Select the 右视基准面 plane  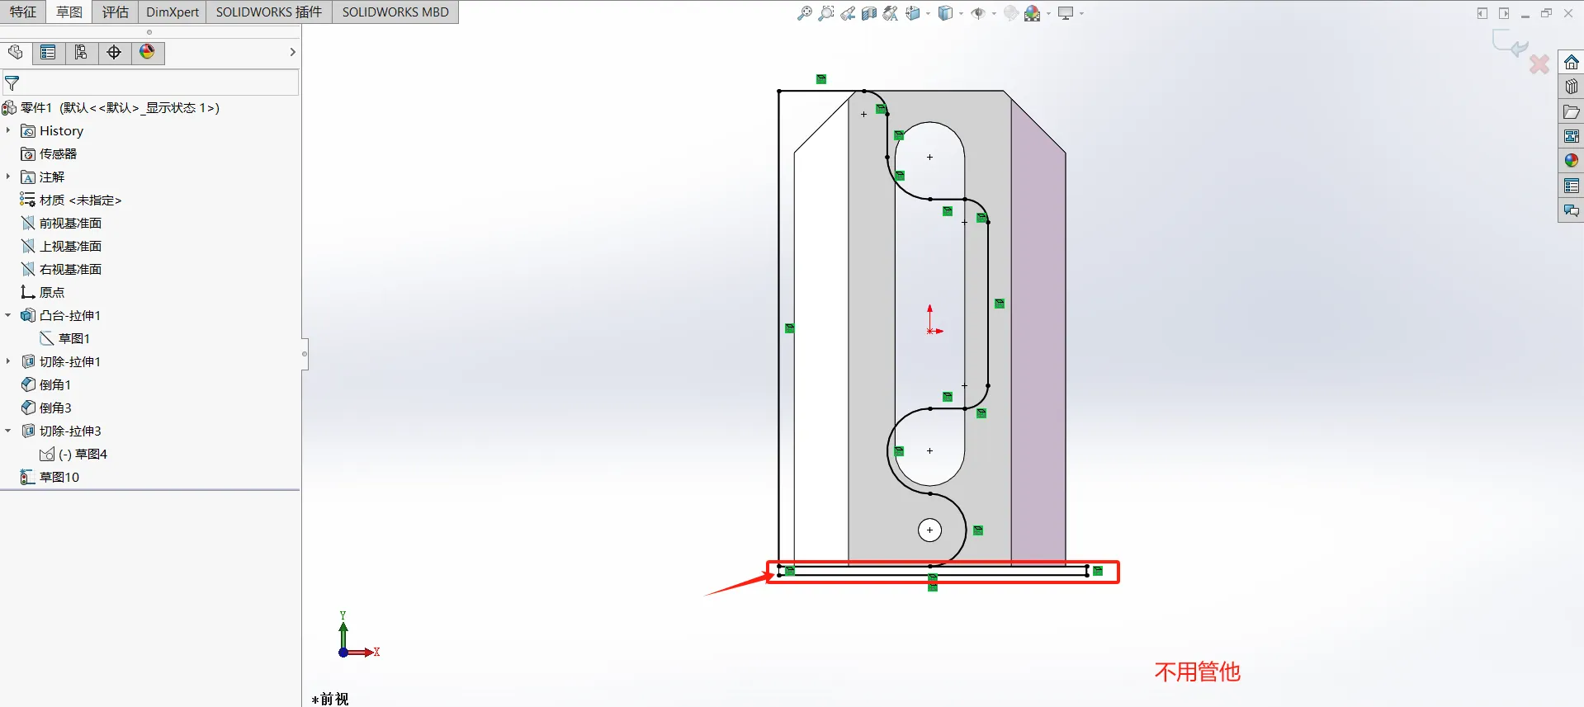[x=61, y=269]
